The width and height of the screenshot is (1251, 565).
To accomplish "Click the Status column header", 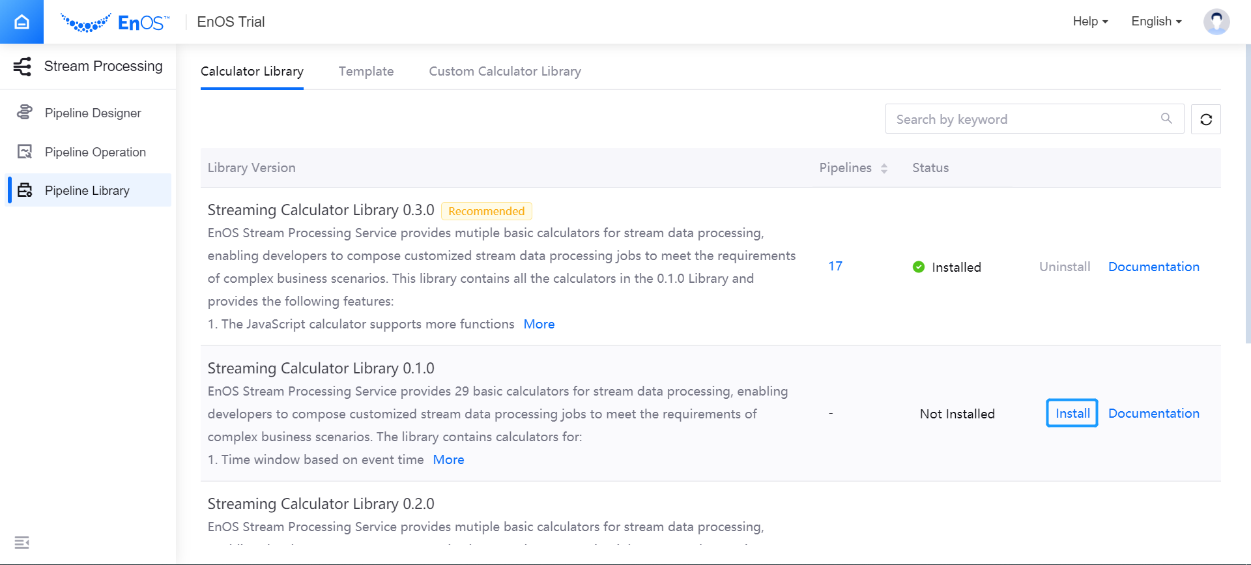I will (930, 167).
